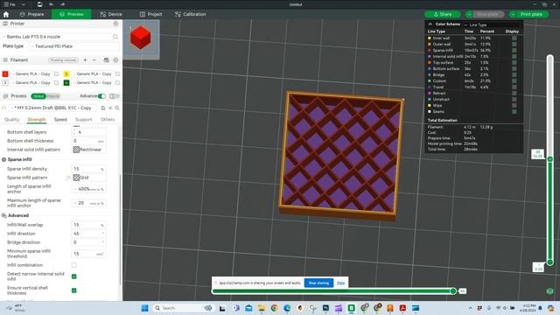Add a filament with plus icon

click(85, 60)
